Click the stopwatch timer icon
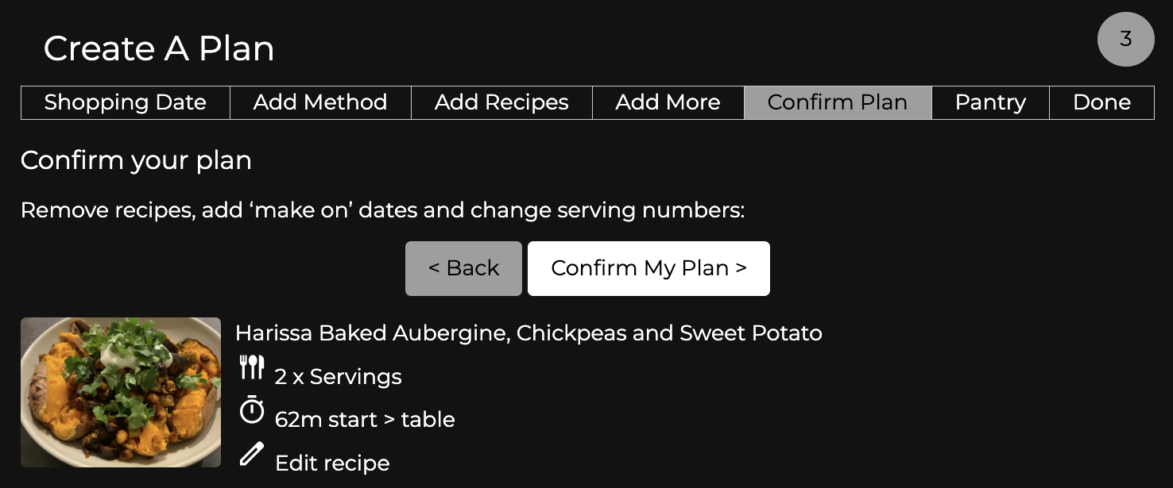 252,411
